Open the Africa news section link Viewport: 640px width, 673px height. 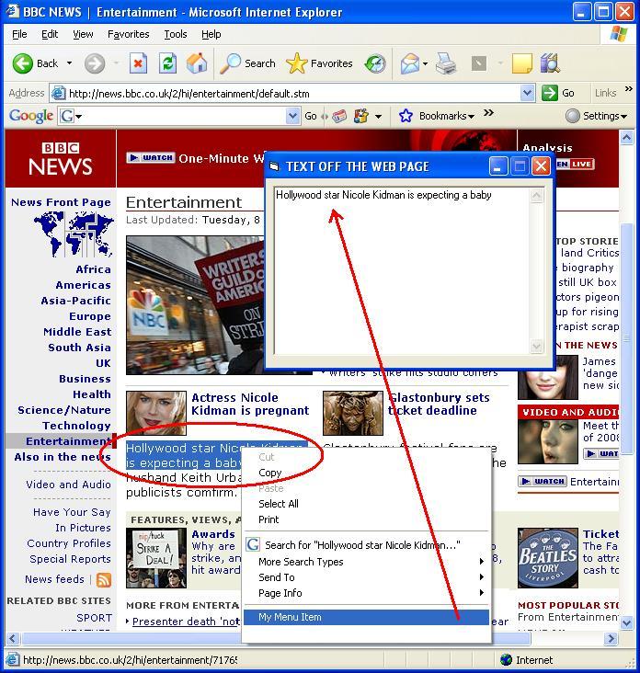click(x=93, y=269)
